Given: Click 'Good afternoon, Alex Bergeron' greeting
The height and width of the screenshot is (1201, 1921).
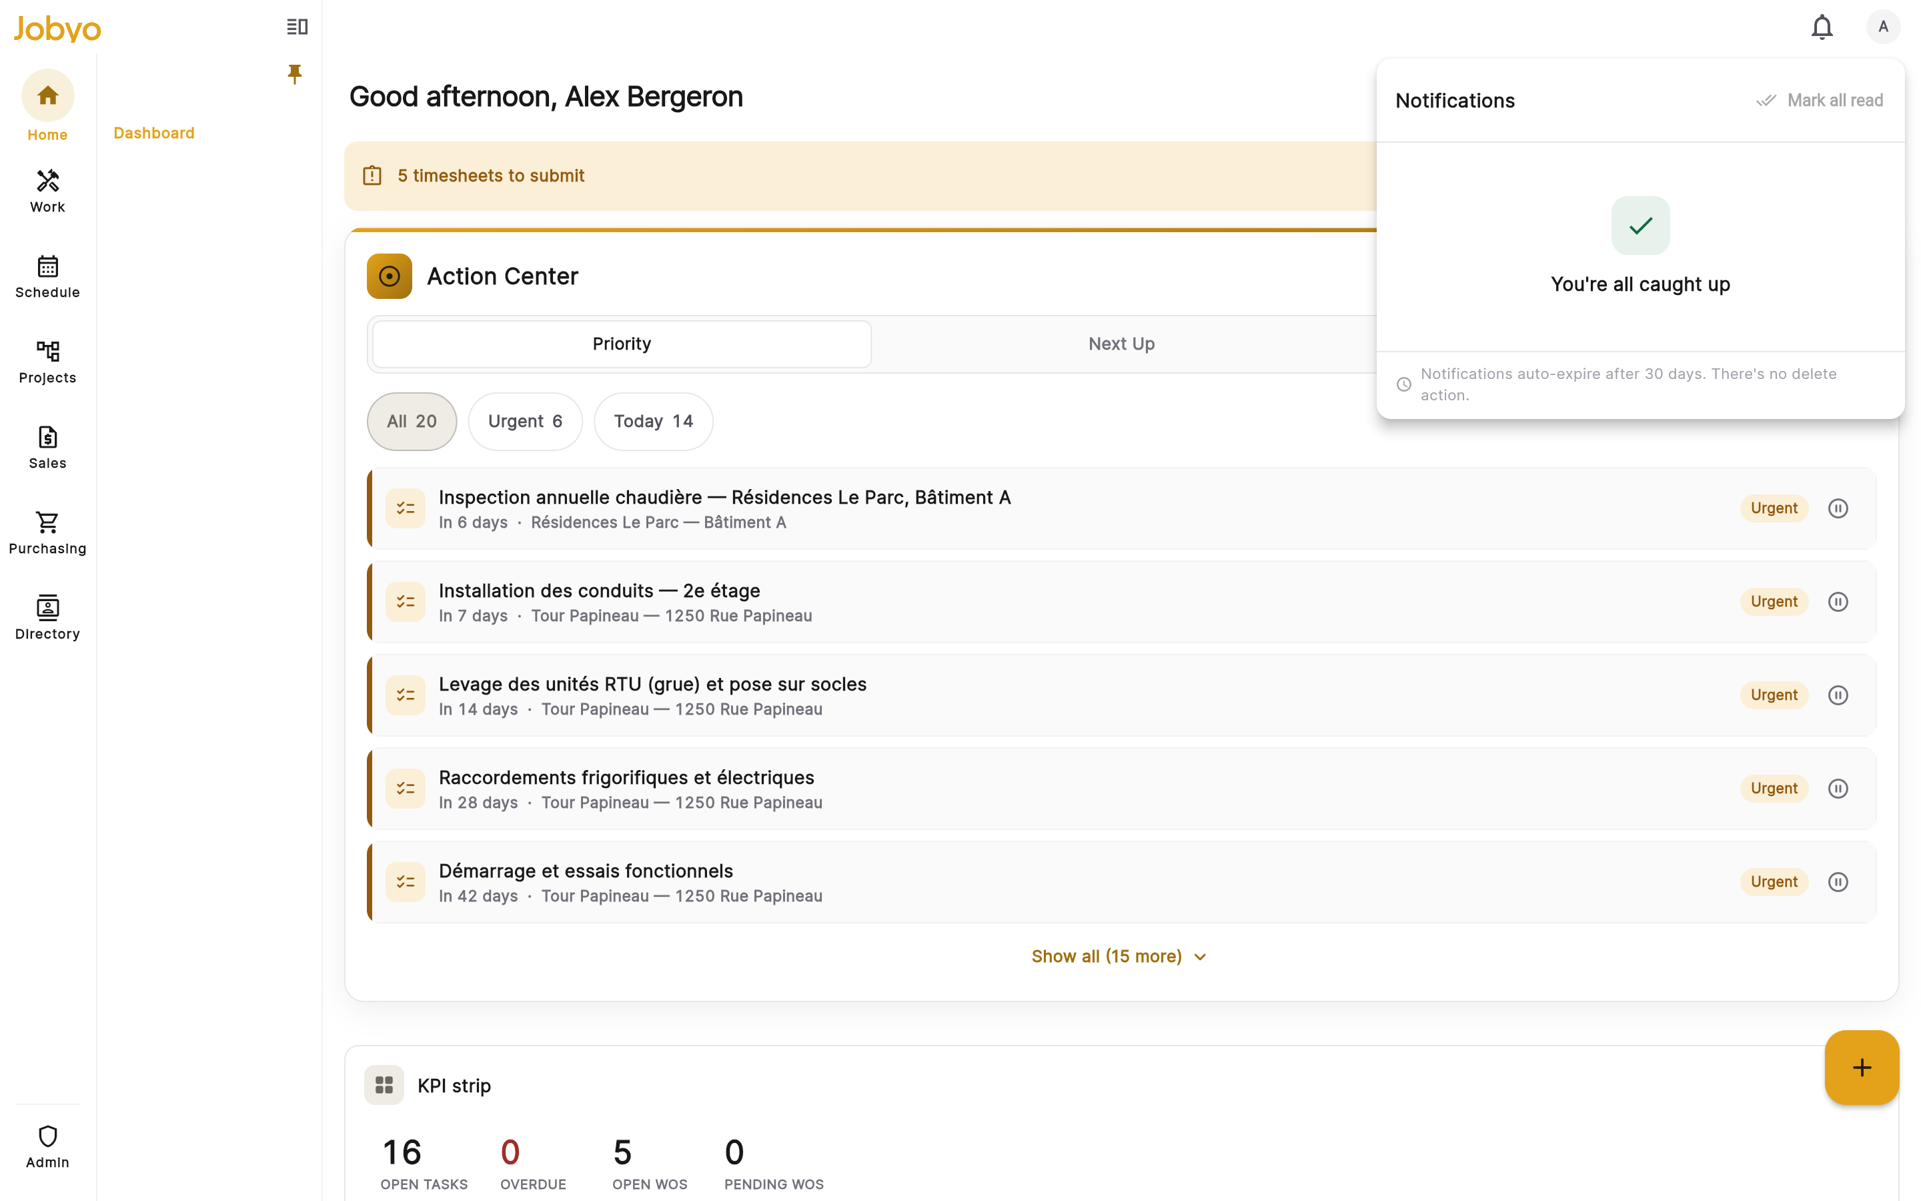Looking at the screenshot, I should pyautogui.click(x=546, y=97).
